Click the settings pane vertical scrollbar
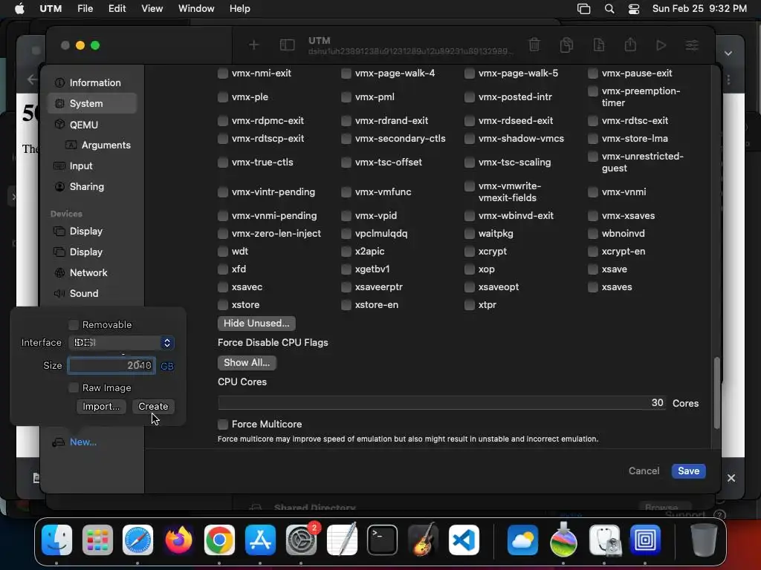Screen dimensions: 761x570 716,393
